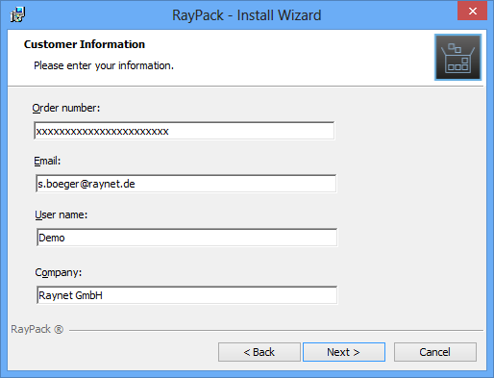Click the separator line beside RayPack ®
Screen dimensions: 494x378
276,330
